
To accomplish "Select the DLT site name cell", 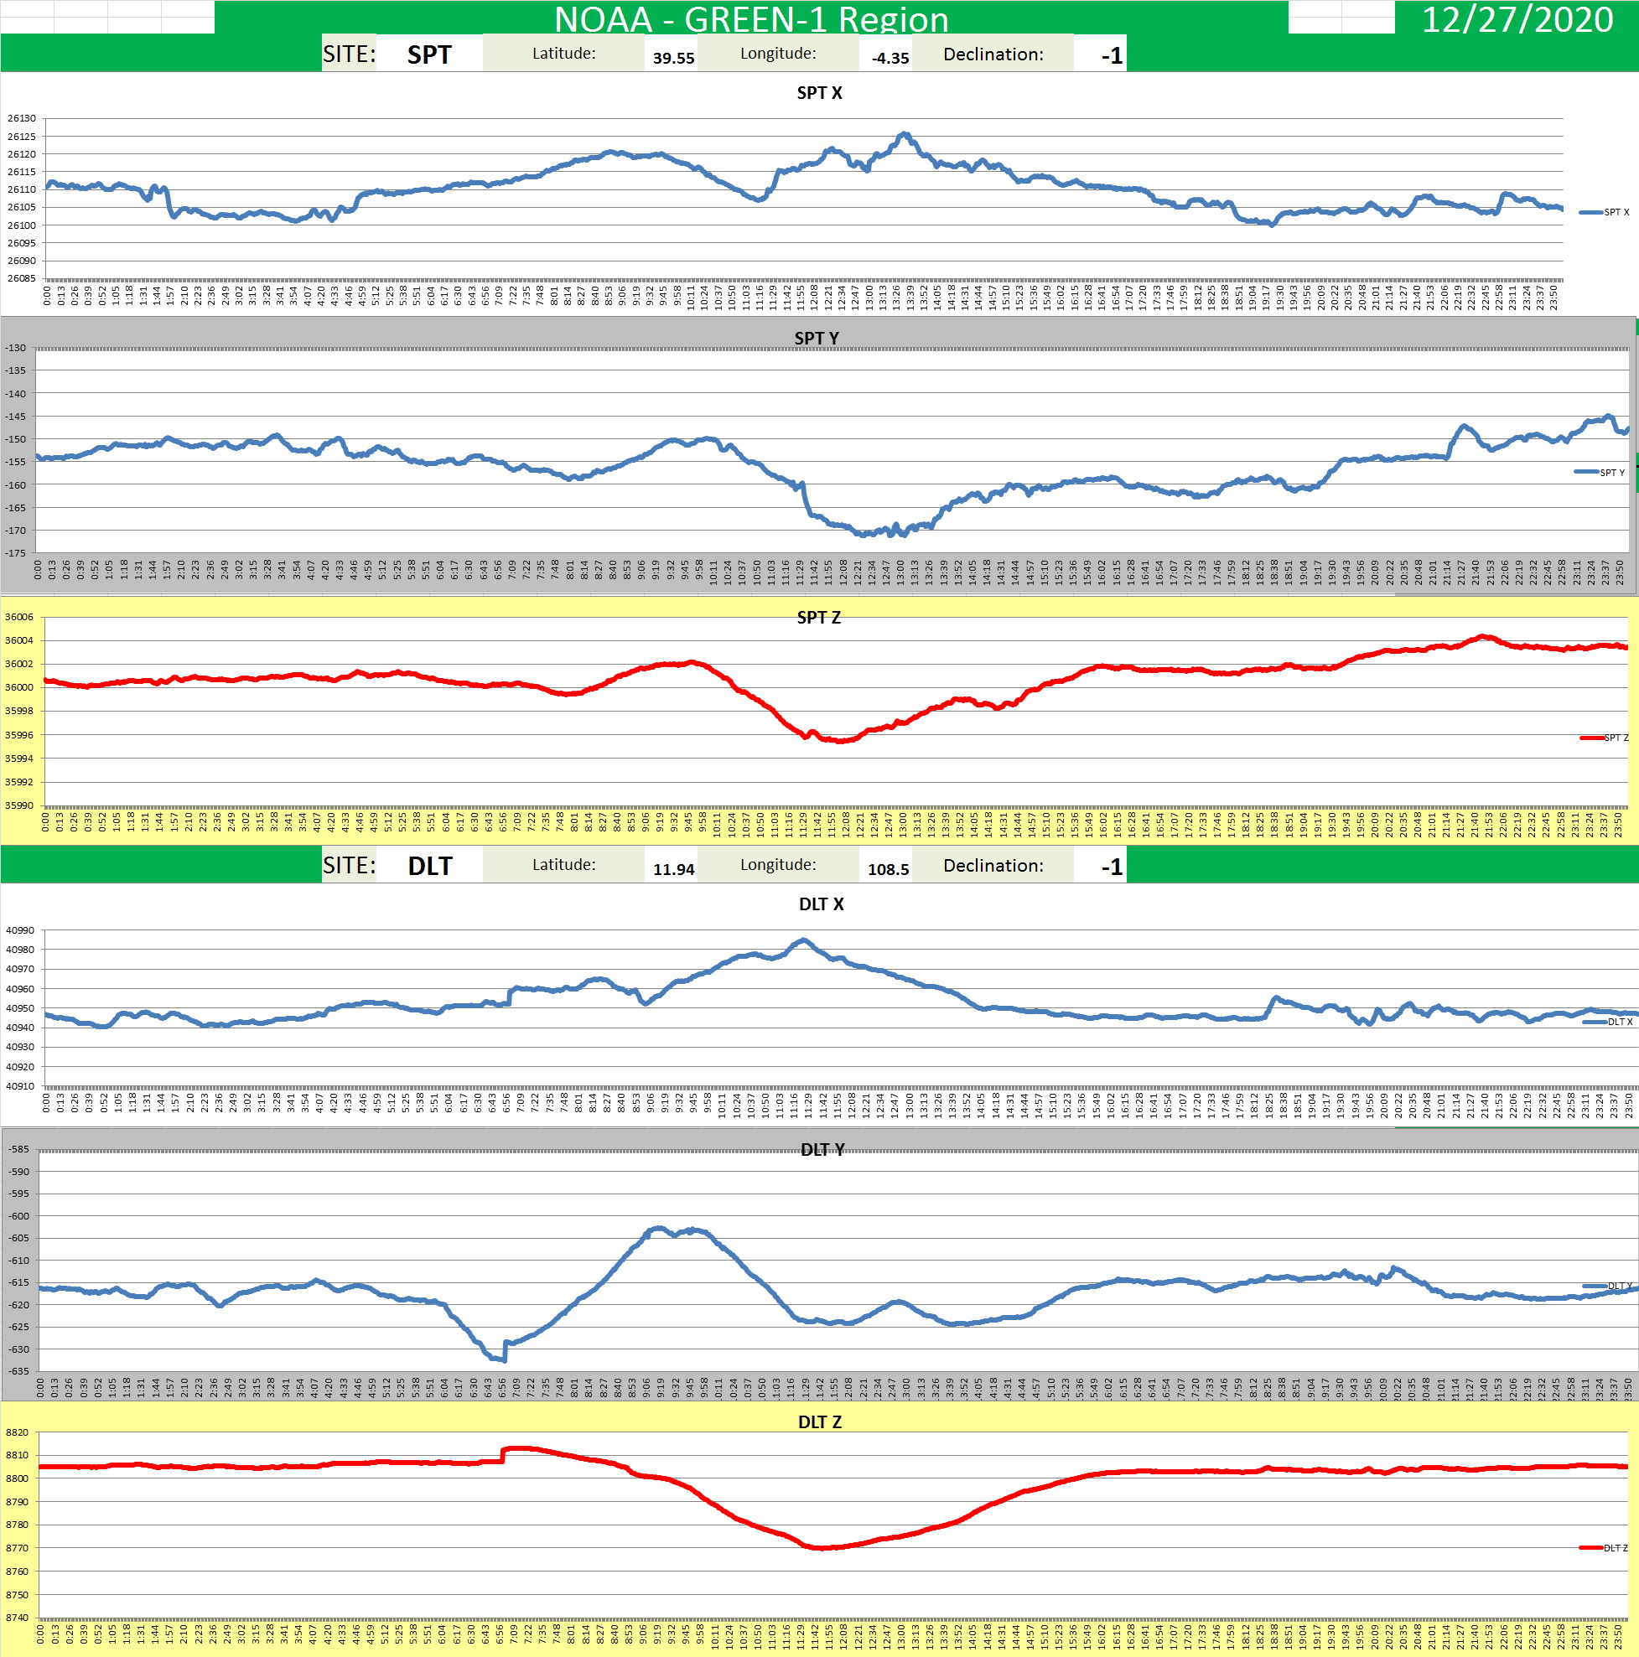I will 429,866.
